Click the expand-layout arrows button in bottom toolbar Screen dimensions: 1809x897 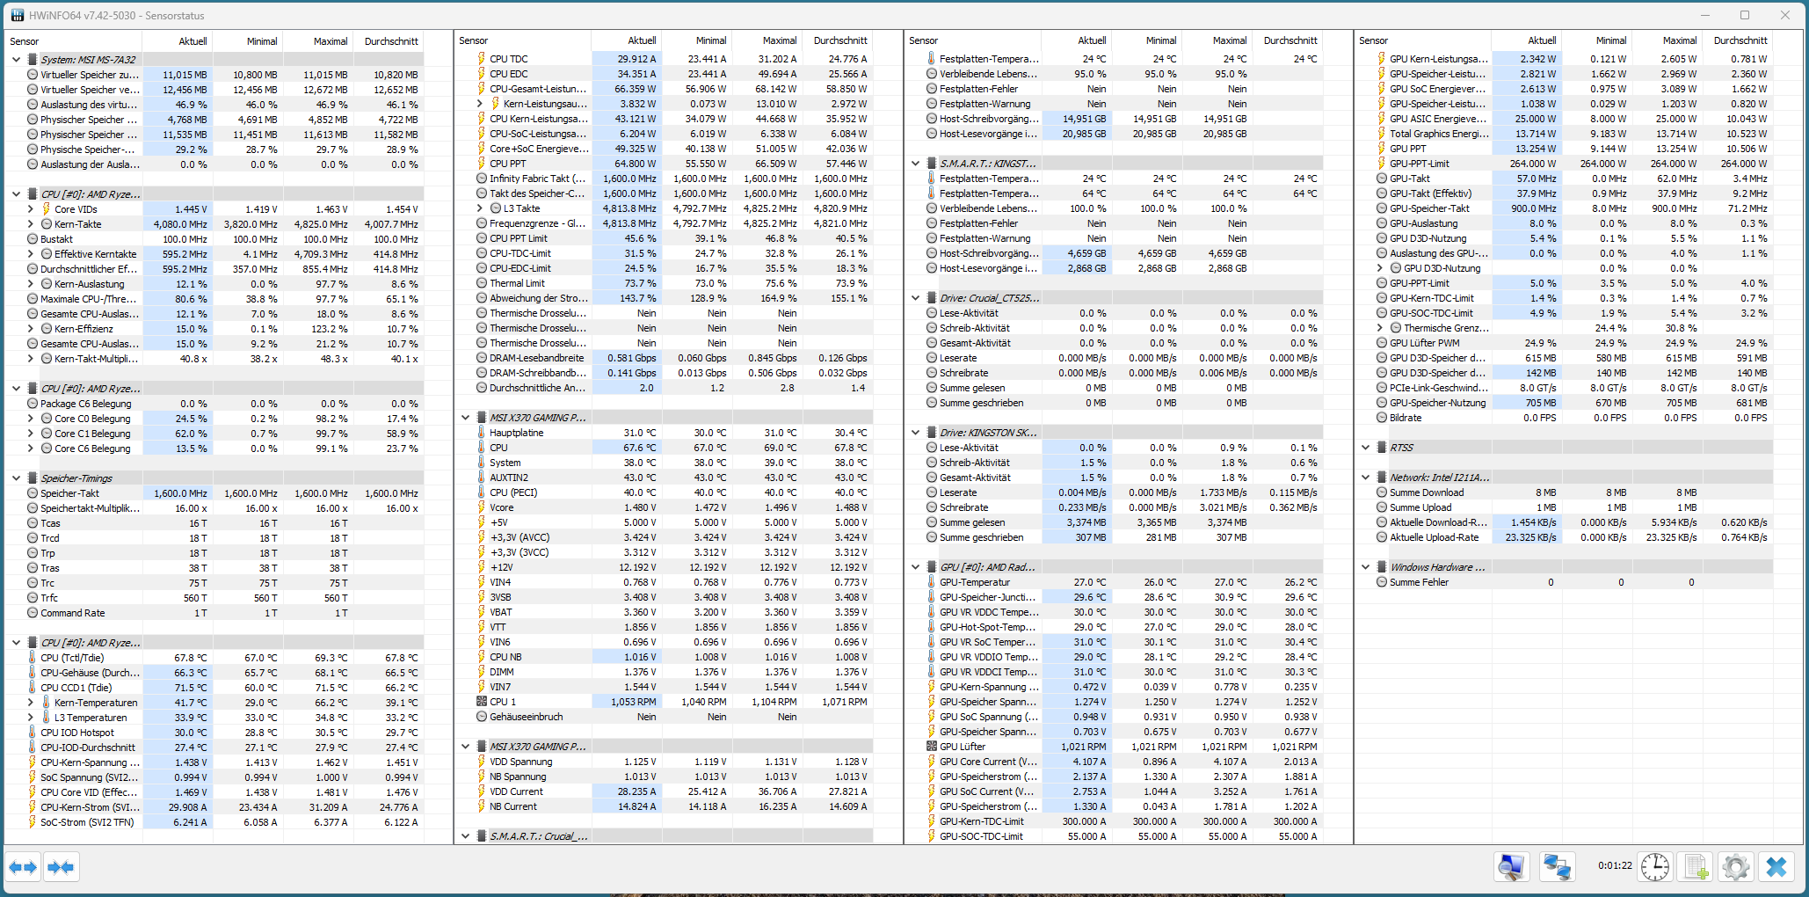click(x=24, y=867)
